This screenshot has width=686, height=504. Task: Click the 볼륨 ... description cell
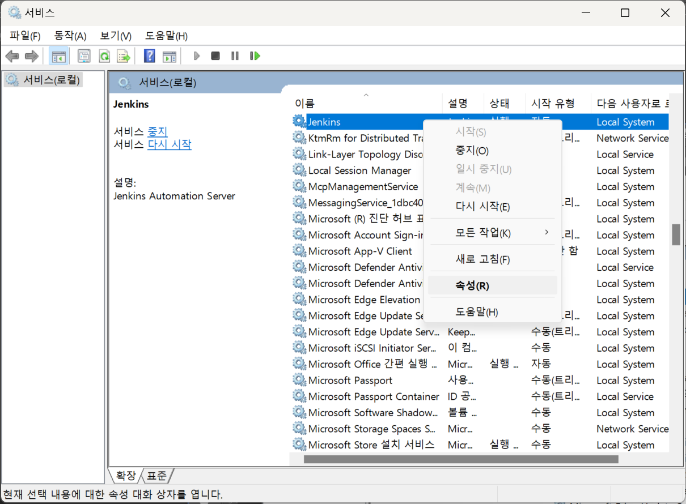[x=462, y=413]
